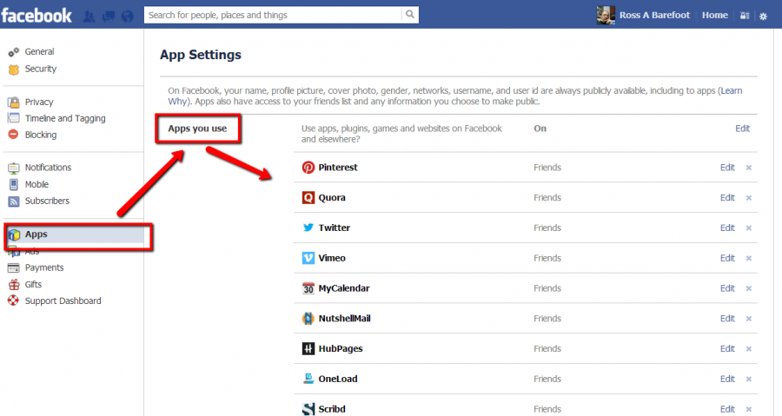Click the Gifts present icon
Screen dimensions: 782x416
pyautogui.click(x=13, y=285)
